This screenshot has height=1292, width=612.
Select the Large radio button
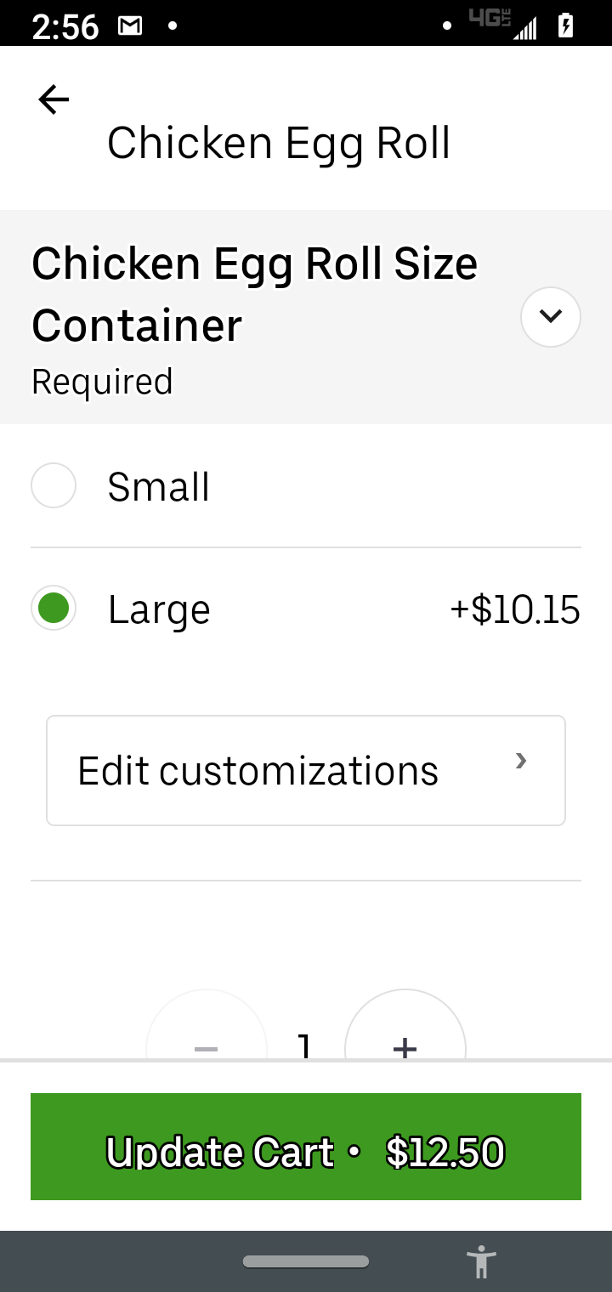pyautogui.click(x=54, y=609)
